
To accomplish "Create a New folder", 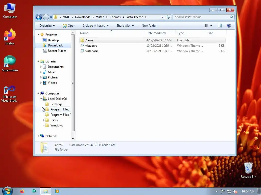I will 149,26.
